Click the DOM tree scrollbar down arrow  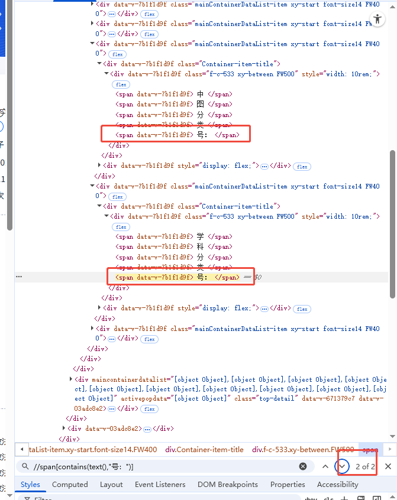[392, 436]
